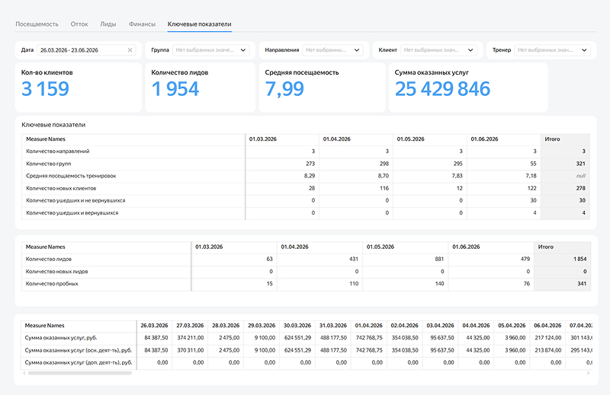610x395 pixels.
Task: Click the Количество лидов row label
Action: [x=49, y=259]
